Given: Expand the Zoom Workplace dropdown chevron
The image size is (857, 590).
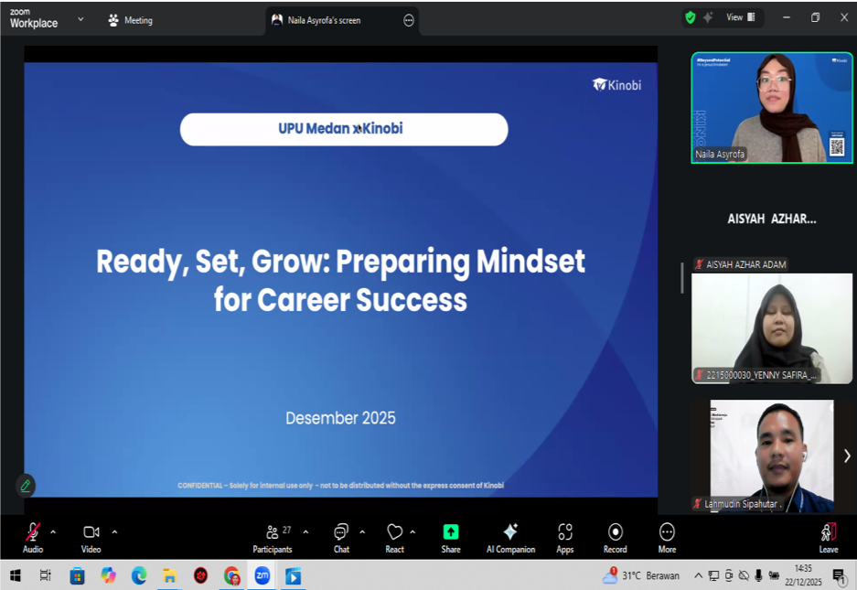Looking at the screenshot, I should click(x=80, y=18).
